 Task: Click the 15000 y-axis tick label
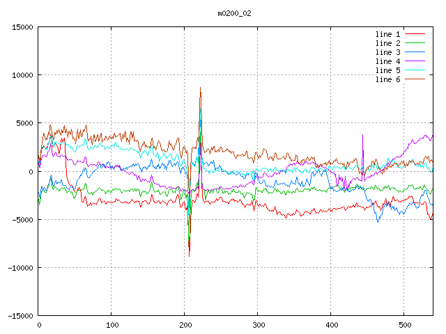point(22,27)
